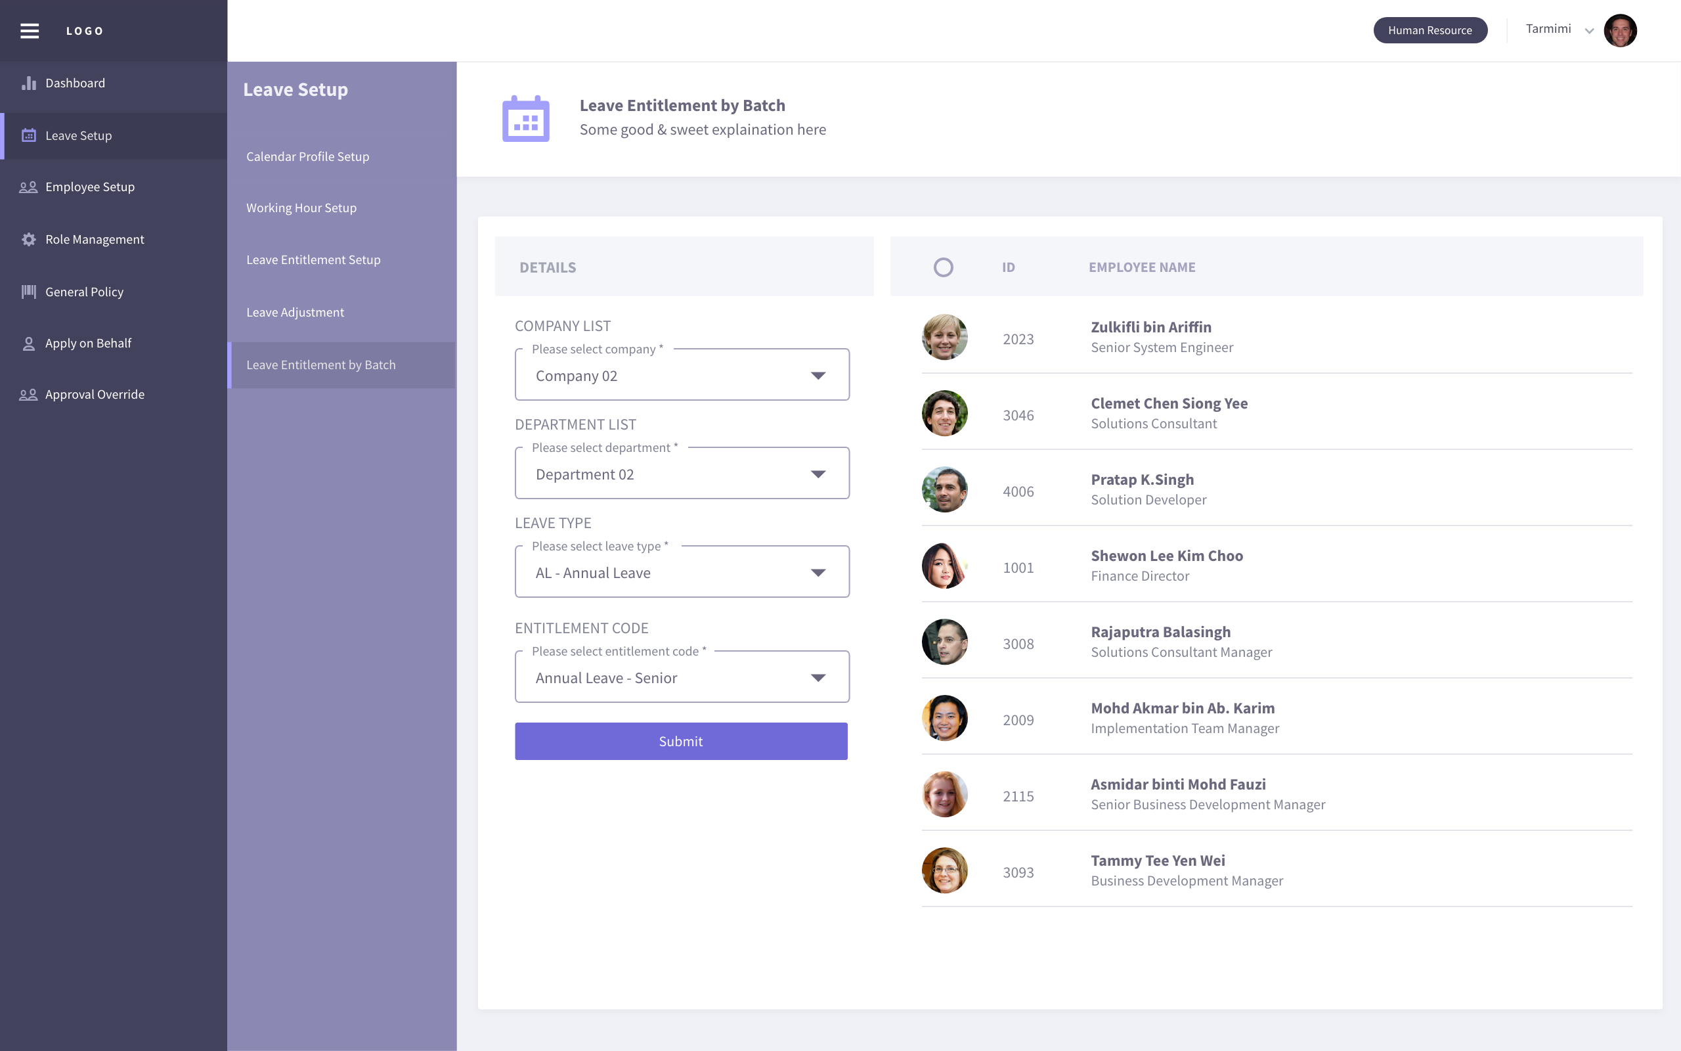Screen dimensions: 1681x1051
Task: Click the Submit button
Action: 681,741
